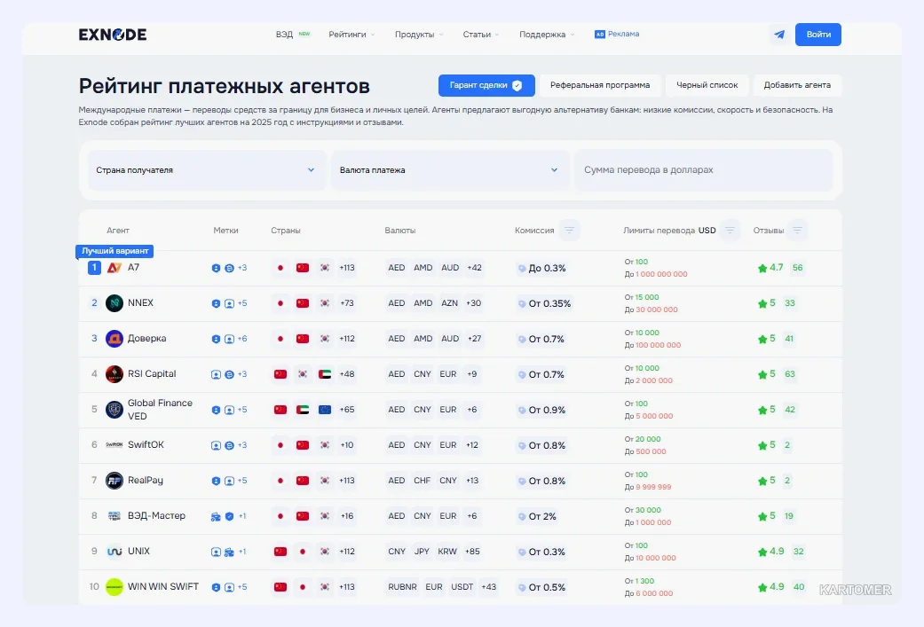Open the Реклама link in header
The image size is (924, 627).
coord(617,35)
